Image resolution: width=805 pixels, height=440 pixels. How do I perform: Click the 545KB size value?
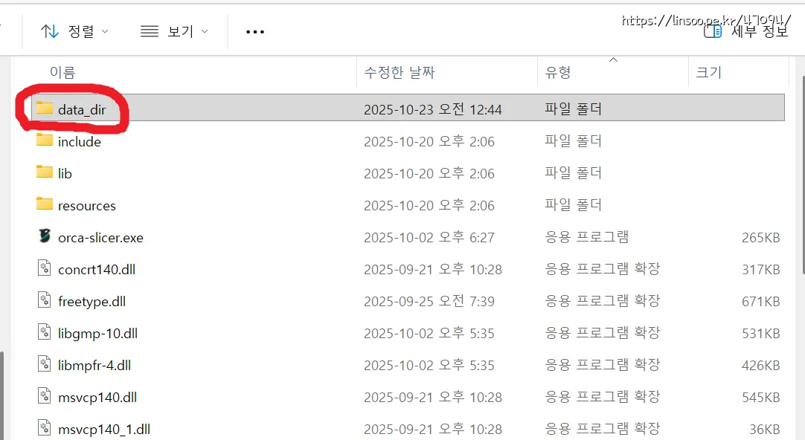pyautogui.click(x=761, y=398)
